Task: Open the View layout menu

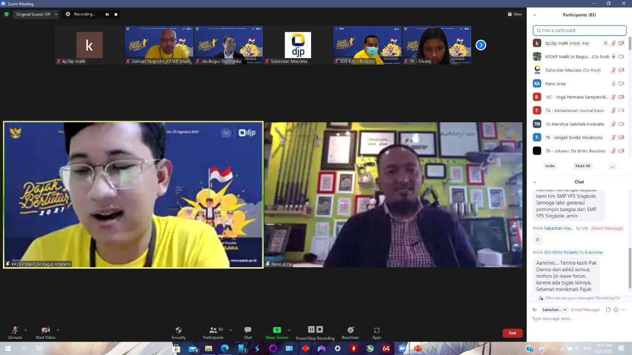Action: [x=514, y=14]
